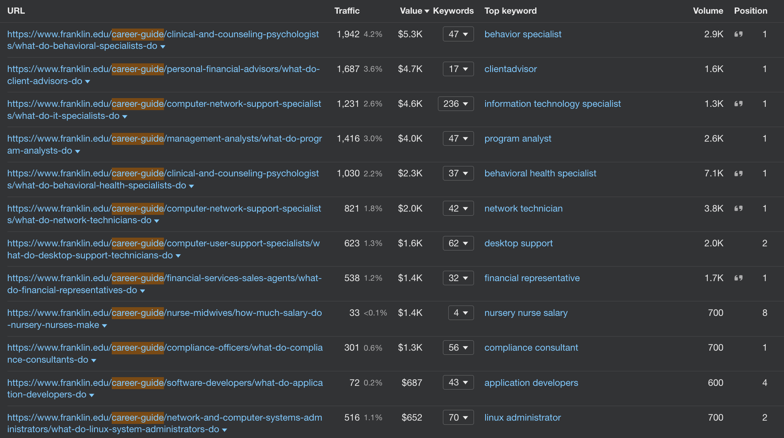
Task: Sort table by Traffic column
Action: tap(347, 11)
